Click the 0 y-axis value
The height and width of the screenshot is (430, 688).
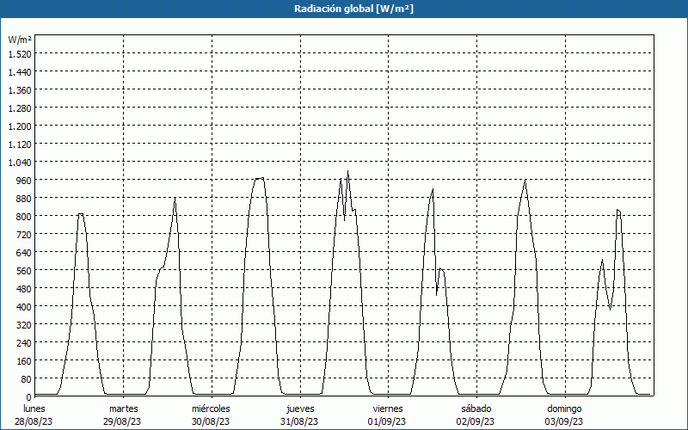point(29,397)
